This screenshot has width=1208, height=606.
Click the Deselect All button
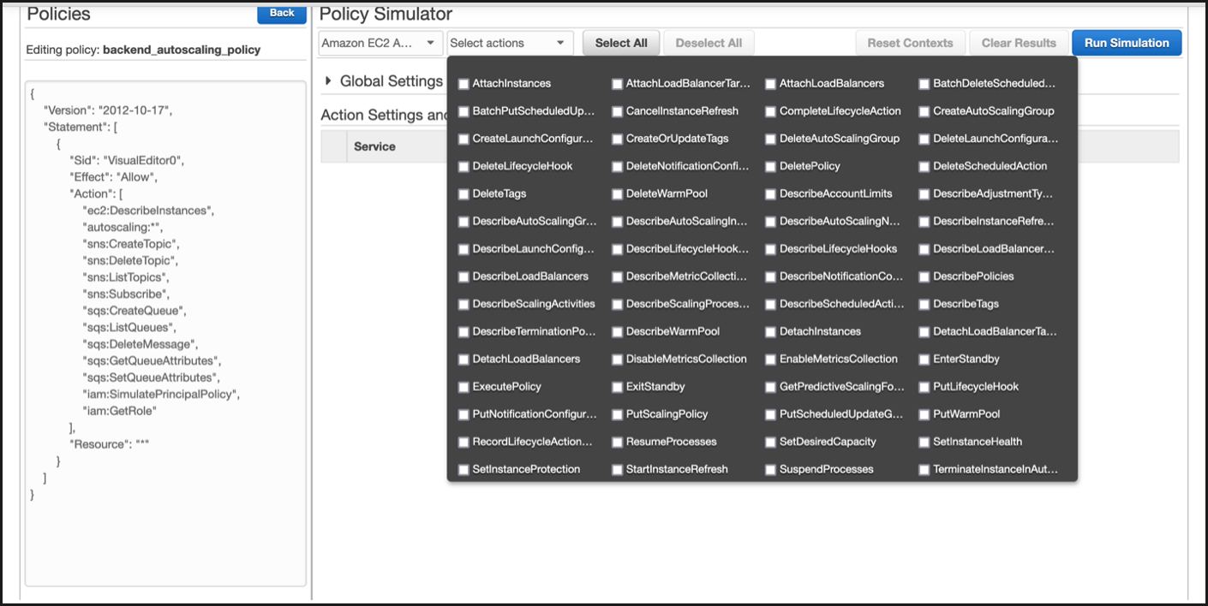709,43
